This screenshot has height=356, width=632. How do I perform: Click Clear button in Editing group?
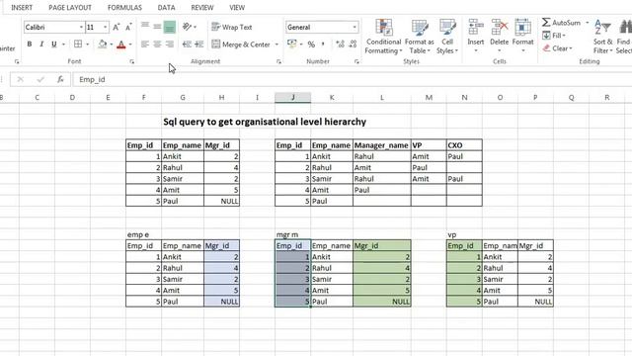point(557,48)
